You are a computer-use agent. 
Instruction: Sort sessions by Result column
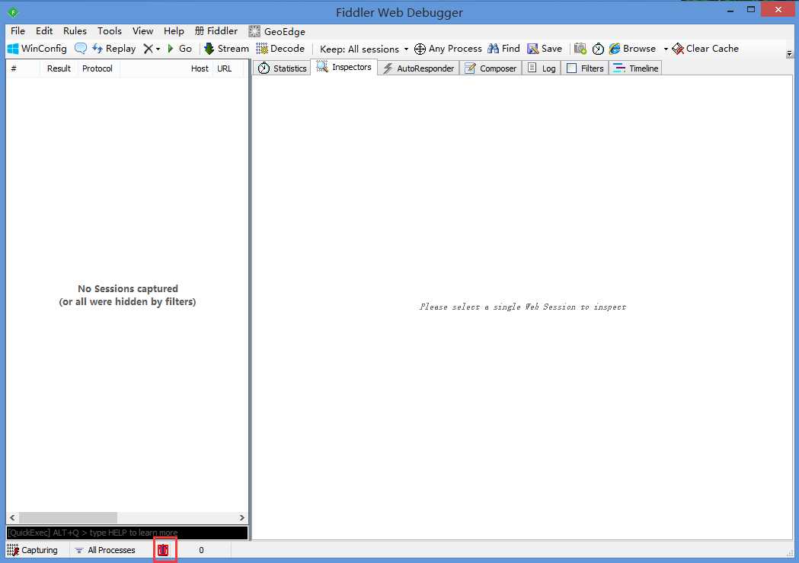[59, 68]
